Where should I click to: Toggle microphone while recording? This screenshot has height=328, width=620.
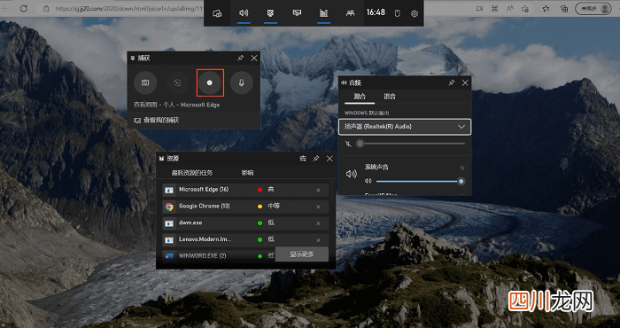coord(242,82)
